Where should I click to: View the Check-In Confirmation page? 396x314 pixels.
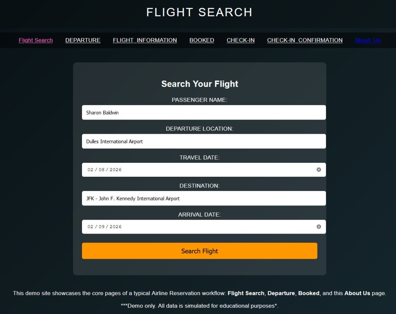(x=305, y=40)
